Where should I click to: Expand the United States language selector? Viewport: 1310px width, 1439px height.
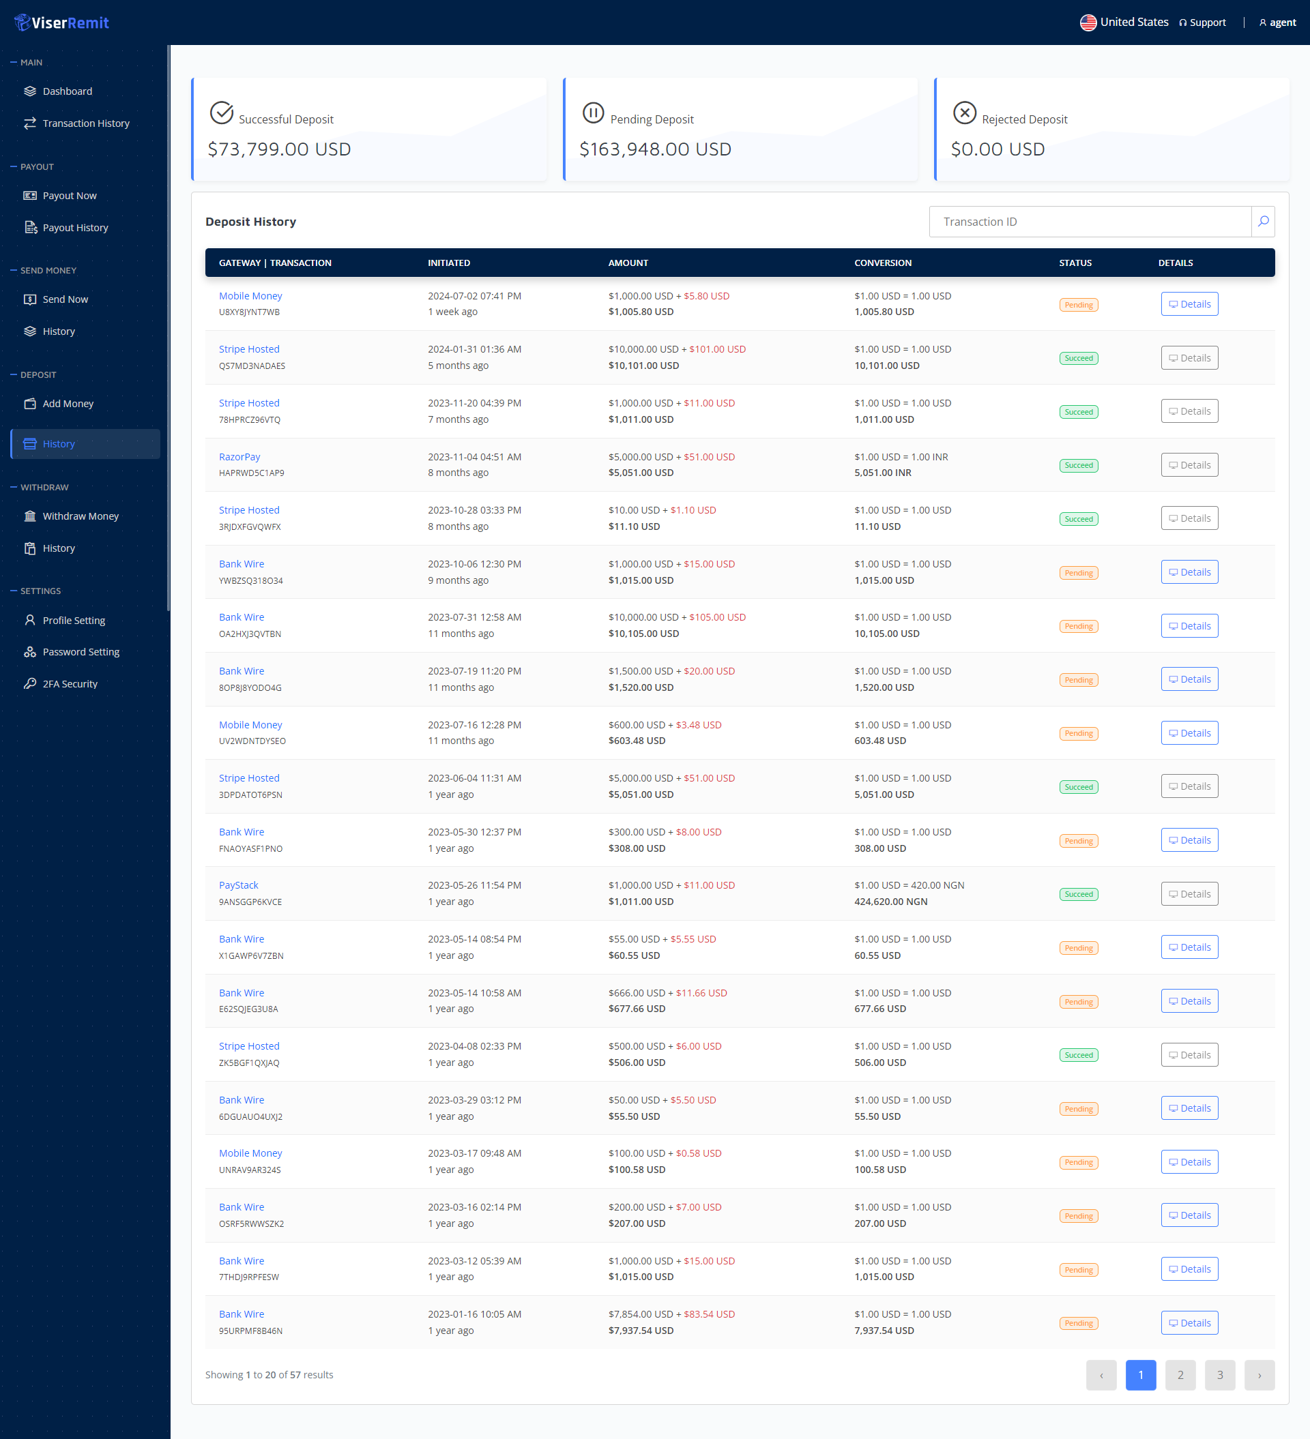[1124, 22]
